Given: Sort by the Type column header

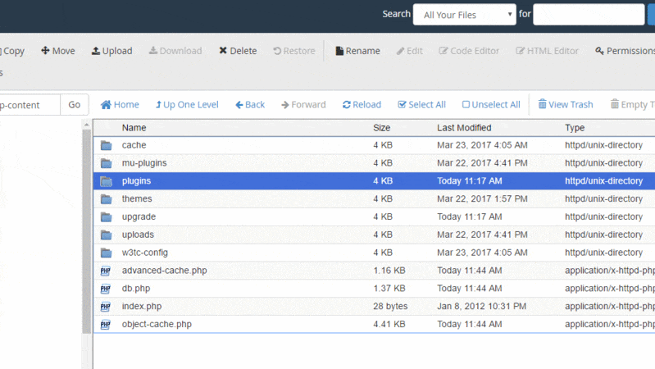Looking at the screenshot, I should 575,128.
